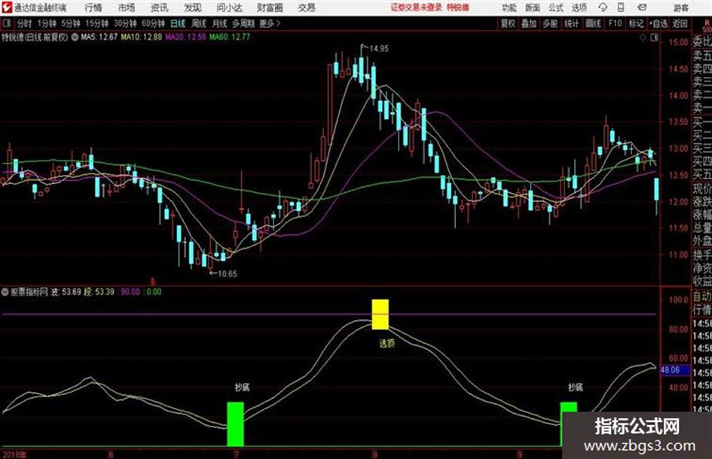Toggle the 画线 drawing tools button
Screen dimensions: 712x459
(593, 23)
